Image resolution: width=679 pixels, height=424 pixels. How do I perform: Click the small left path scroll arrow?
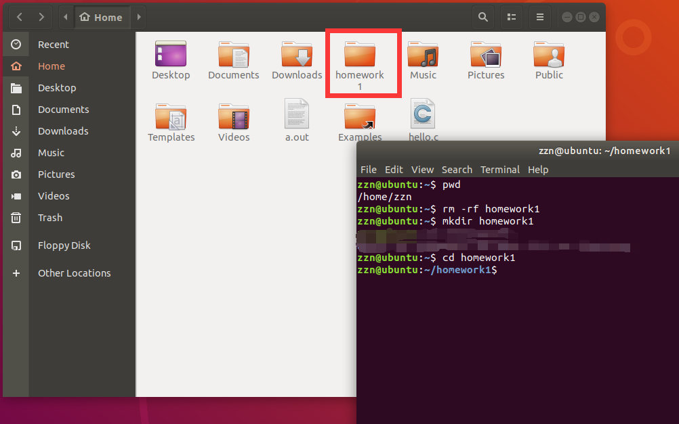click(66, 18)
